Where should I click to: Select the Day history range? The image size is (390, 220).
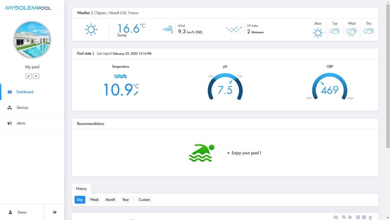79,199
